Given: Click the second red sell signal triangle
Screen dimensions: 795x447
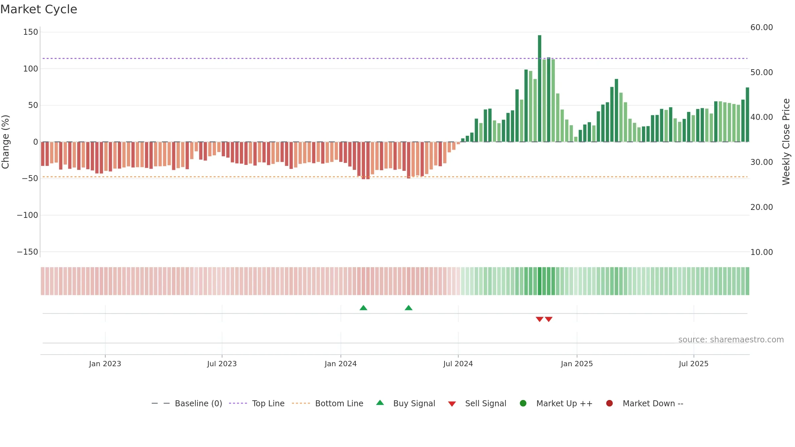Looking at the screenshot, I should pos(549,319).
